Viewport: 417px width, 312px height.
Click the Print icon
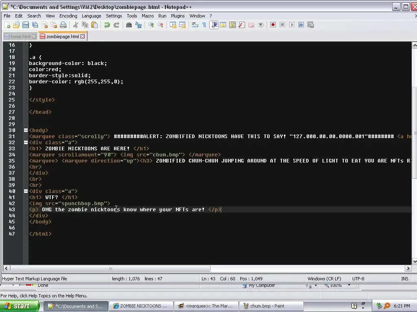(x=63, y=25)
